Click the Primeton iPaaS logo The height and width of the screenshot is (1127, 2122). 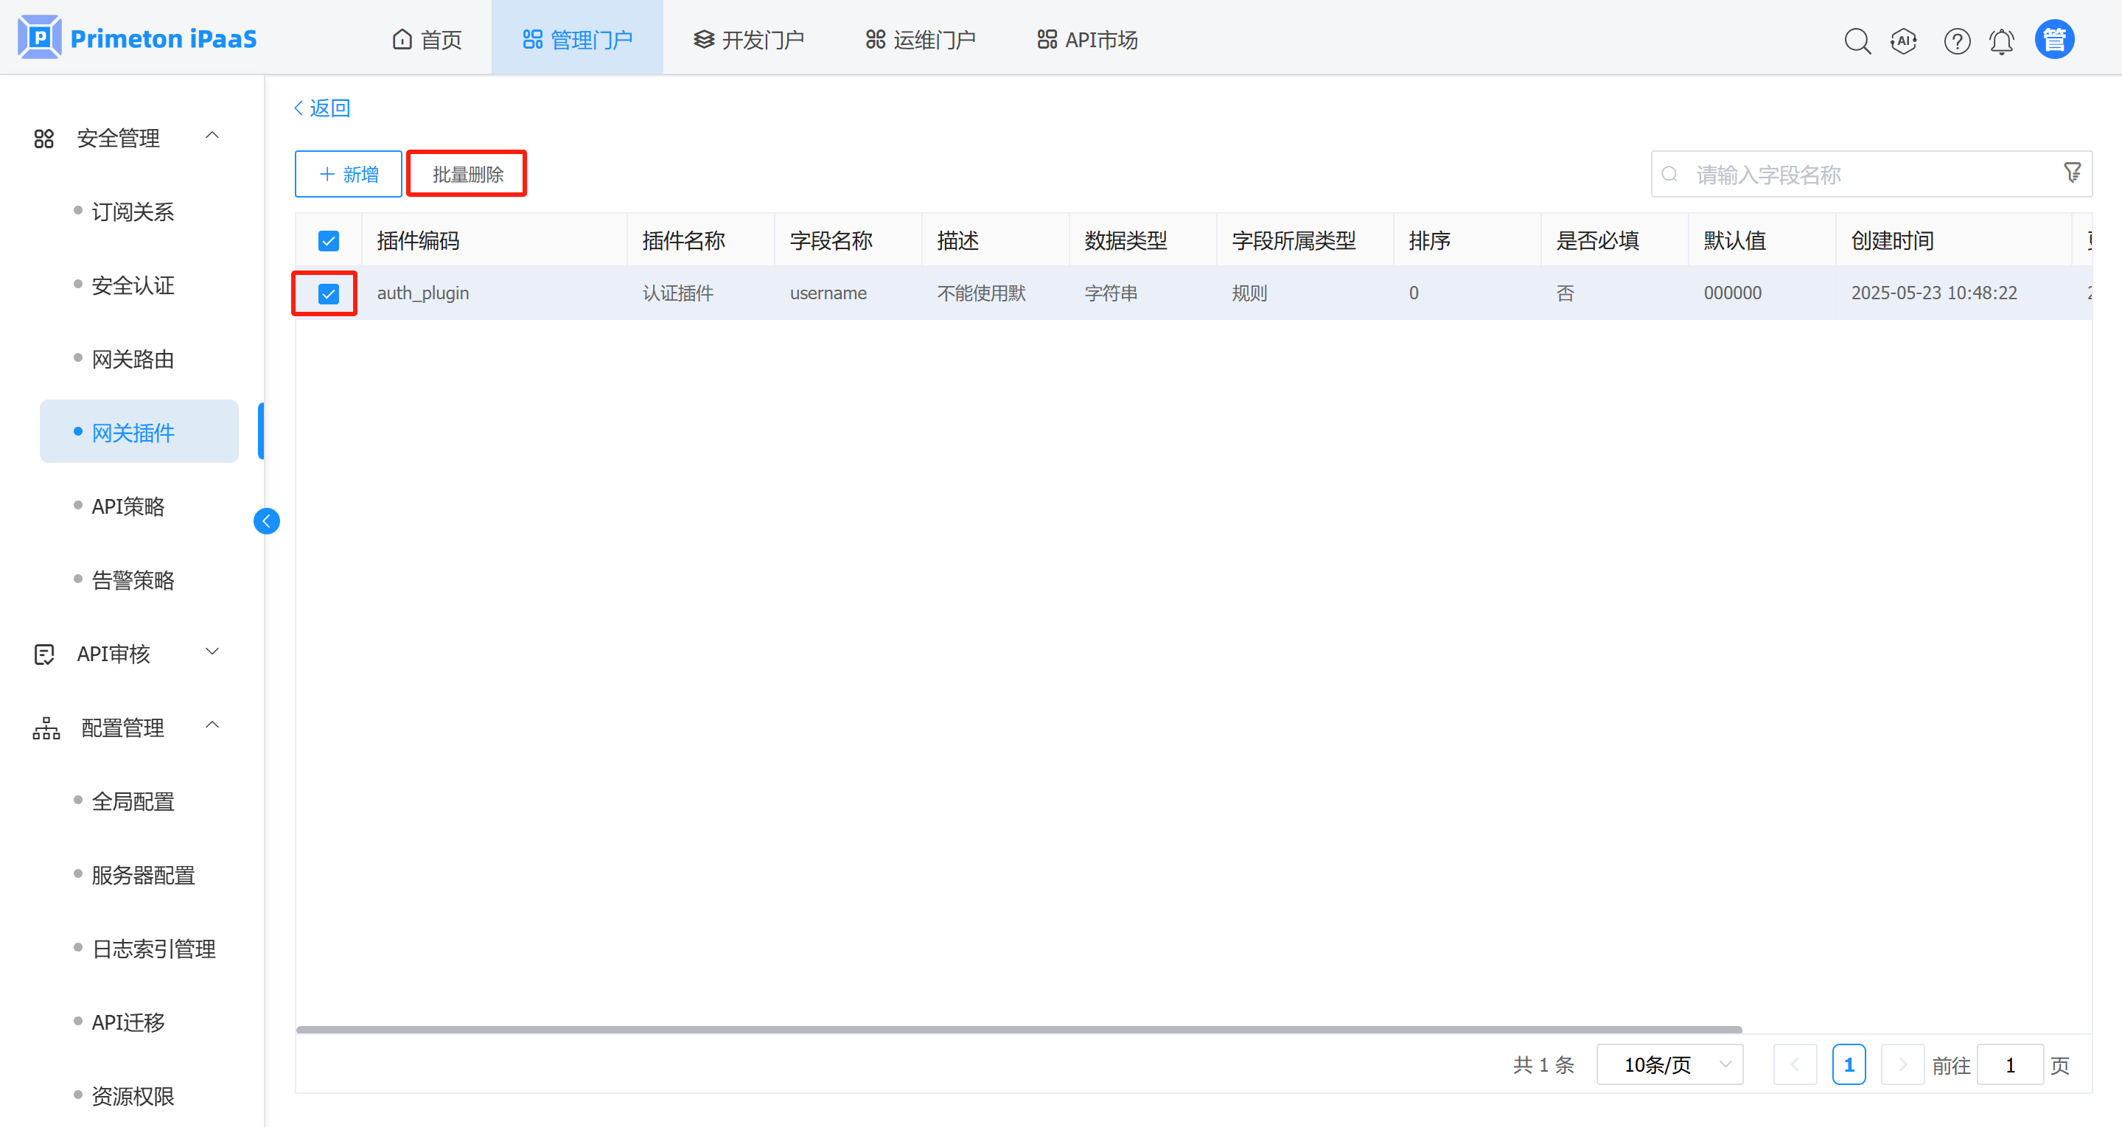pos(138,38)
